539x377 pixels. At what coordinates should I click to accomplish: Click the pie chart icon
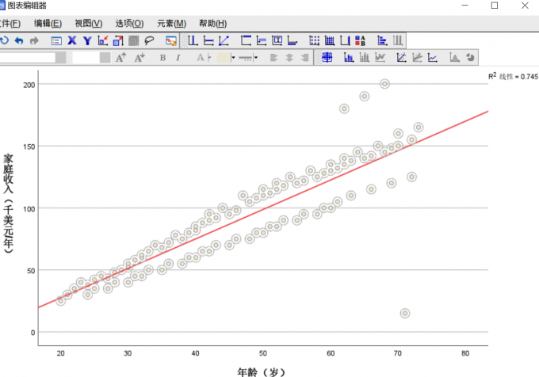click(470, 57)
